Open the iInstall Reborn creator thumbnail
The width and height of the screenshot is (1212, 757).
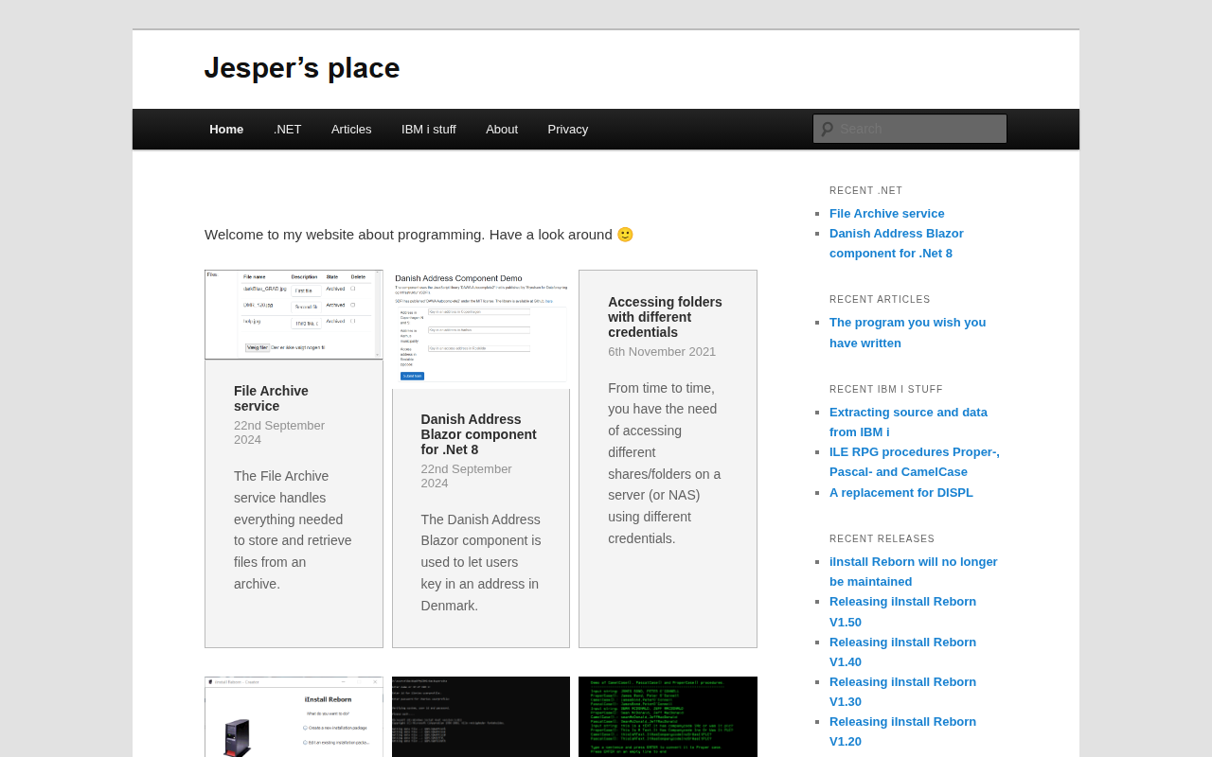tap(294, 717)
